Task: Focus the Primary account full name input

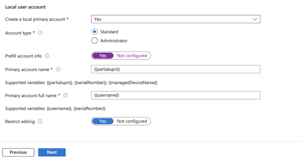Action: click(x=175, y=96)
